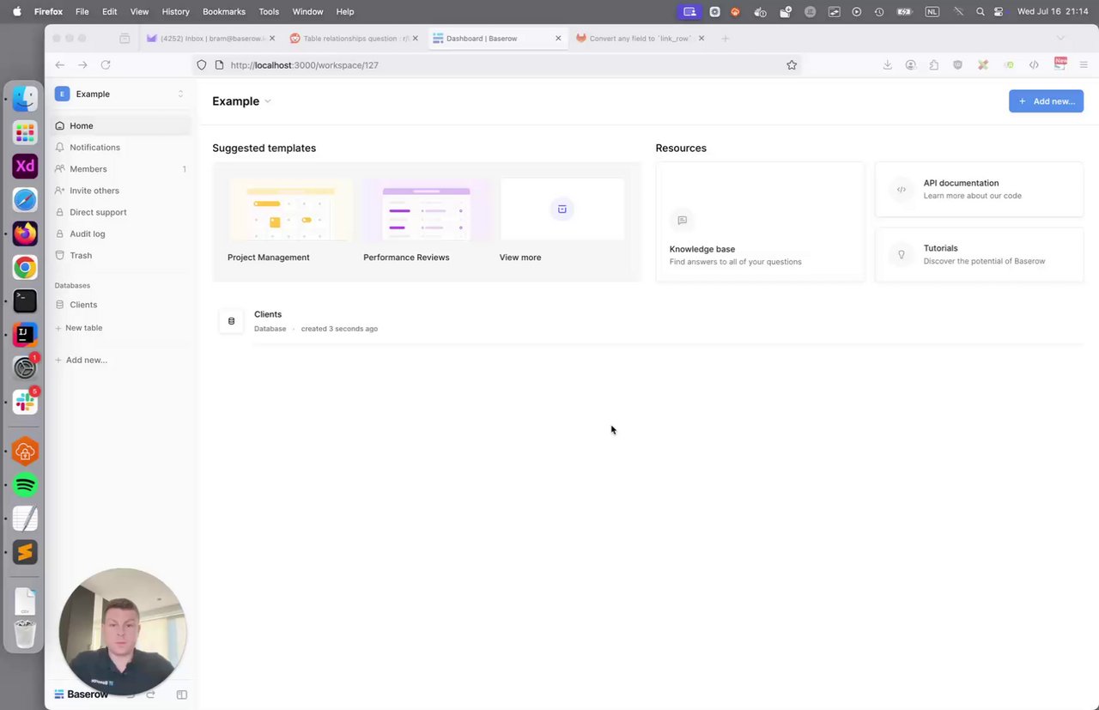Screen dimensions: 1099x710
Task: Switch to Table relationships question tab
Action: click(354, 38)
